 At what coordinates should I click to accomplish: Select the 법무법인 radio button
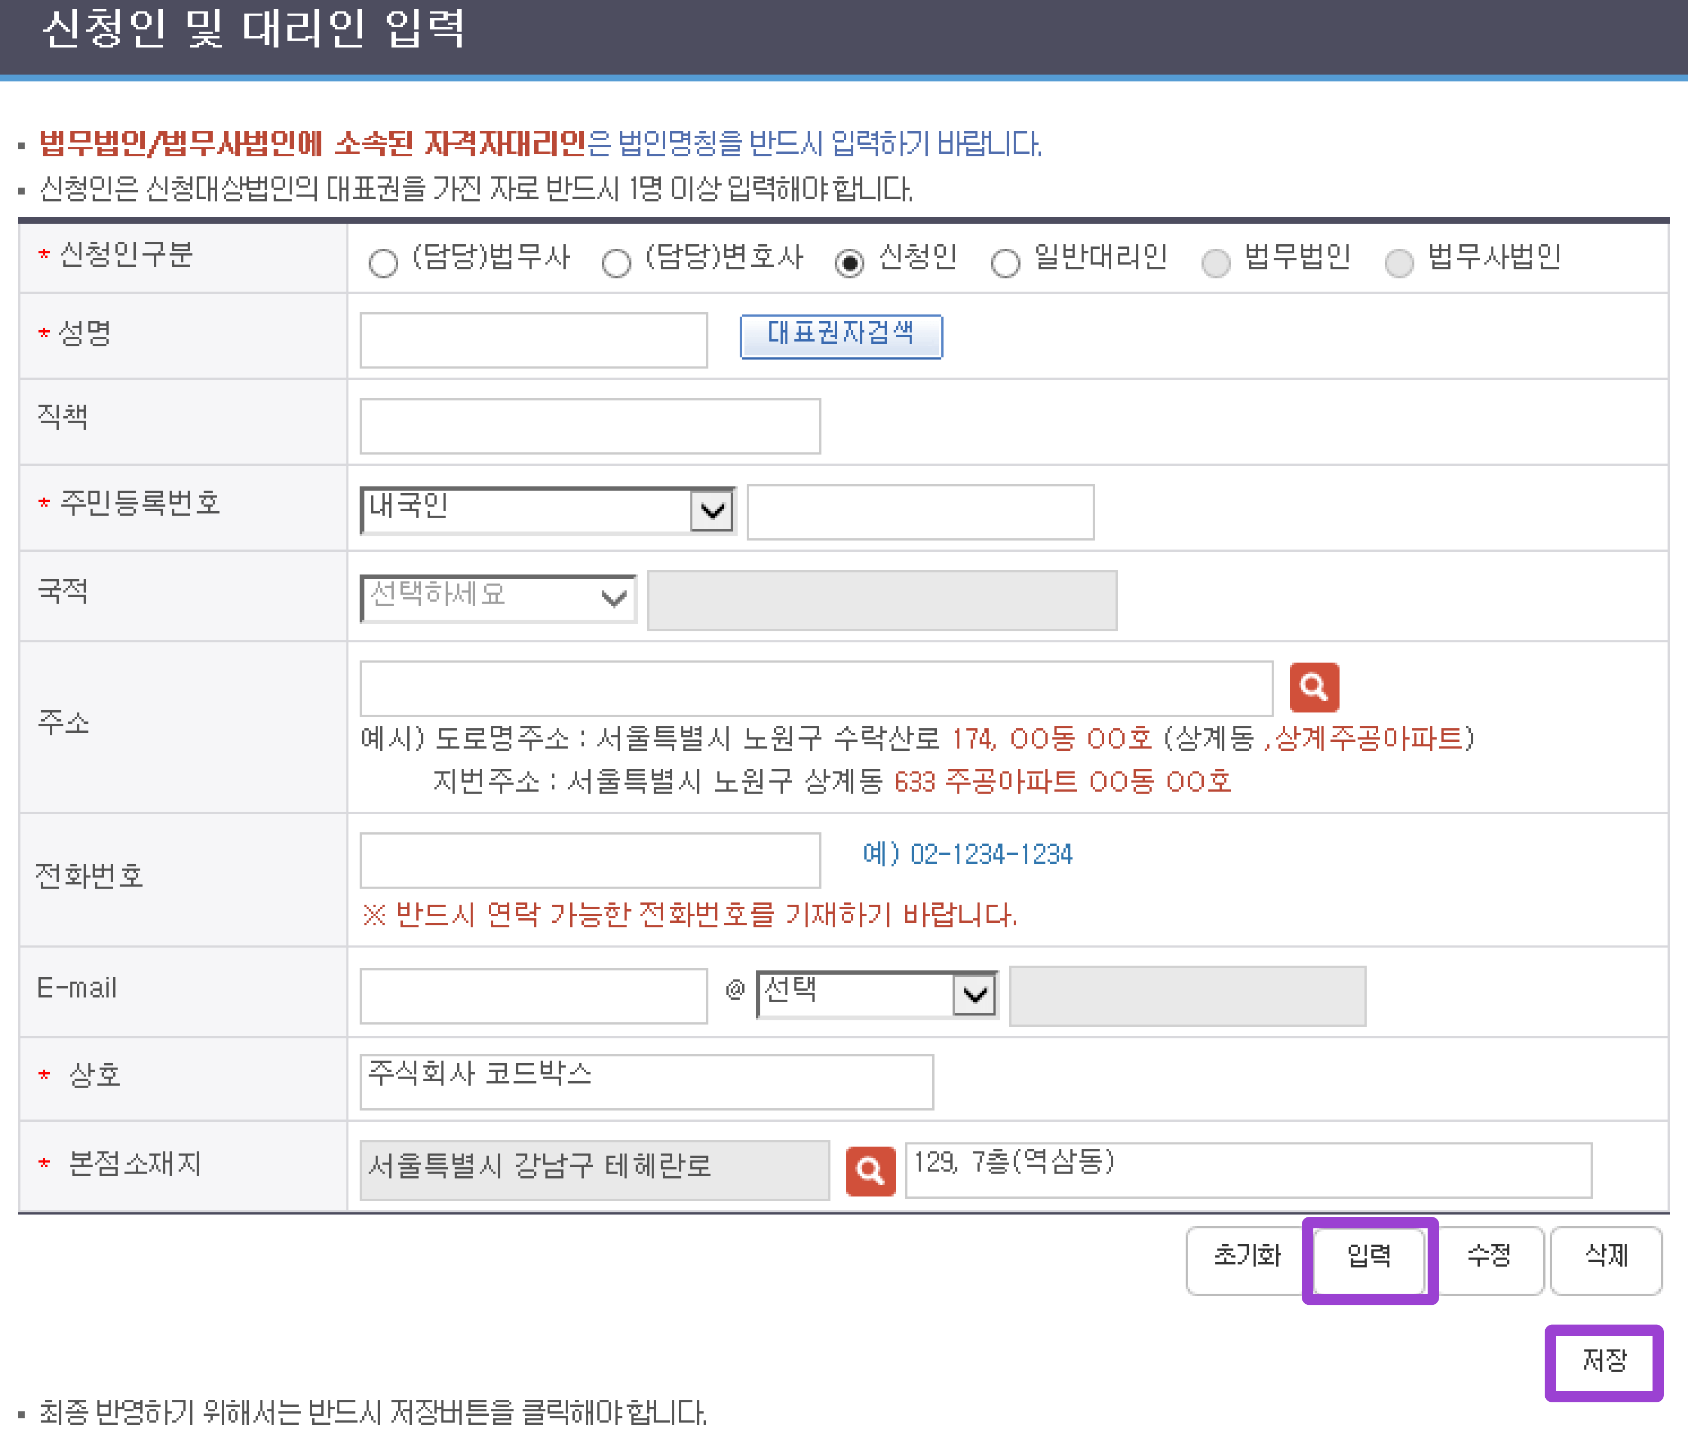1215,262
